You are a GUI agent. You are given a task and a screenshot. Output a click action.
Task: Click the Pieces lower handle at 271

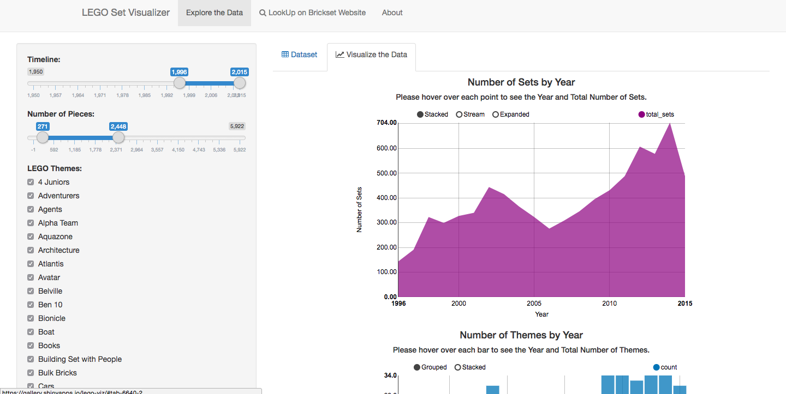[x=43, y=138]
